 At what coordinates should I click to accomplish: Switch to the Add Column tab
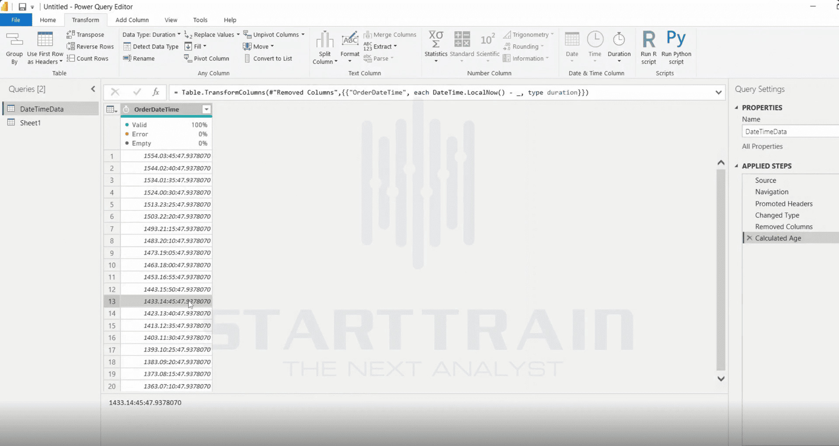[132, 20]
